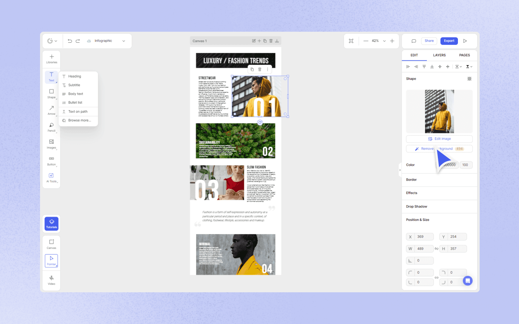Click the Edit image button

439,139
